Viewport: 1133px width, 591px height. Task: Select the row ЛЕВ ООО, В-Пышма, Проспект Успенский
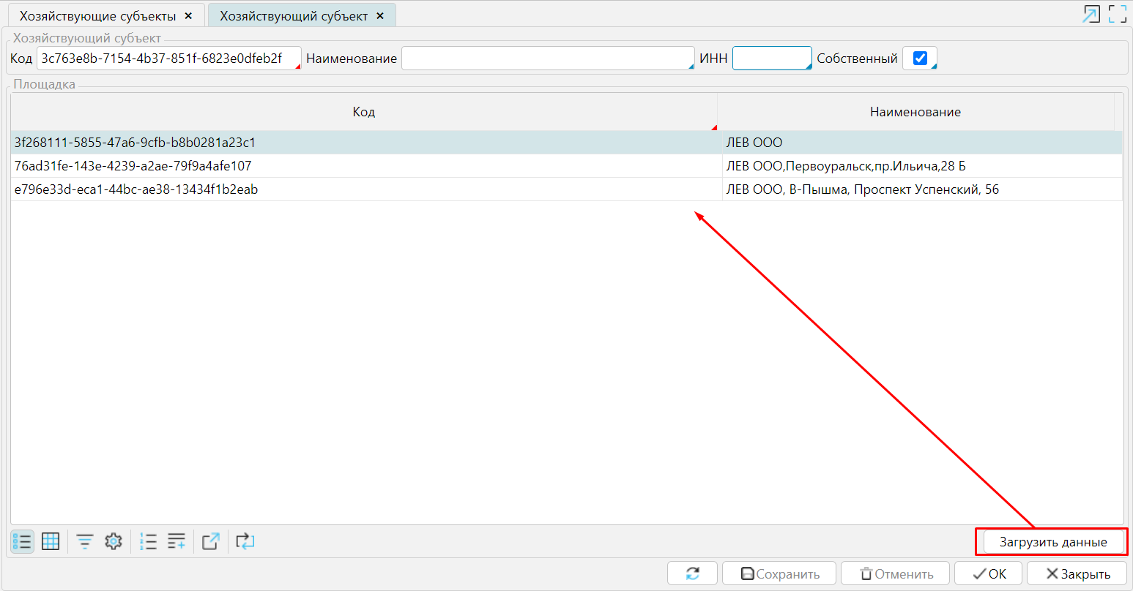(862, 189)
